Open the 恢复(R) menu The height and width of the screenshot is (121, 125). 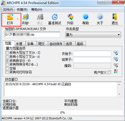(22, 10)
